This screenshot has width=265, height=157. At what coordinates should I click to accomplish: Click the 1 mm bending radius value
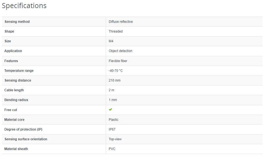(113, 100)
